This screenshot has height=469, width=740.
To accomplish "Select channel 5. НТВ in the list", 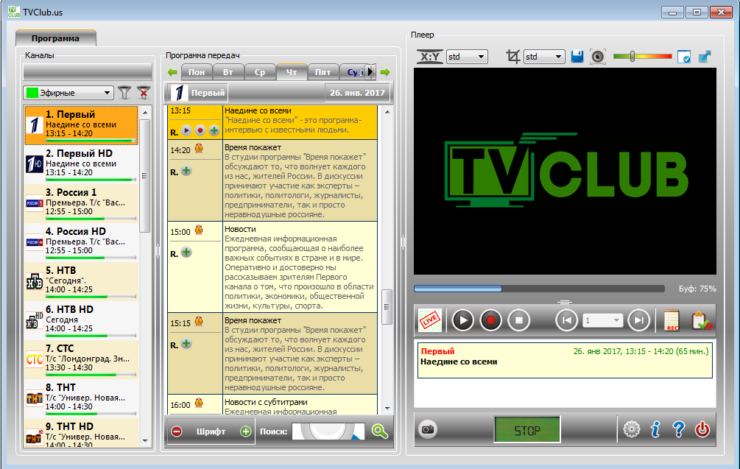I will pyautogui.click(x=81, y=281).
